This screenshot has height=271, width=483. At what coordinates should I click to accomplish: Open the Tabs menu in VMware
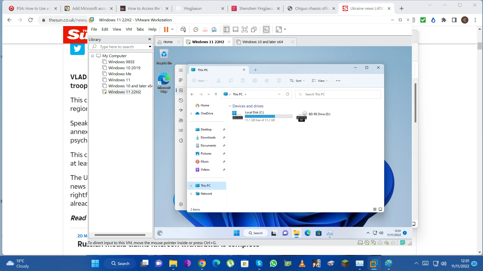pos(140,29)
